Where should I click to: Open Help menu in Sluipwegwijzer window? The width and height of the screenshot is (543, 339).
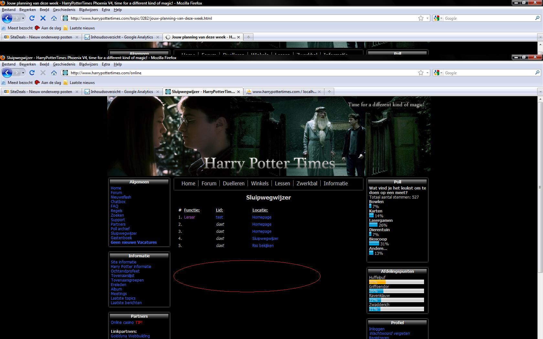coord(118,64)
